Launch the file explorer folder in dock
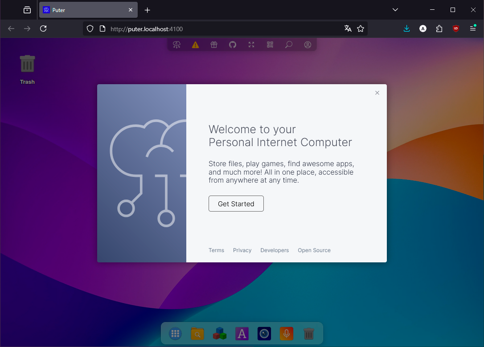Screen dimensions: 484x347 pyautogui.click(x=197, y=334)
